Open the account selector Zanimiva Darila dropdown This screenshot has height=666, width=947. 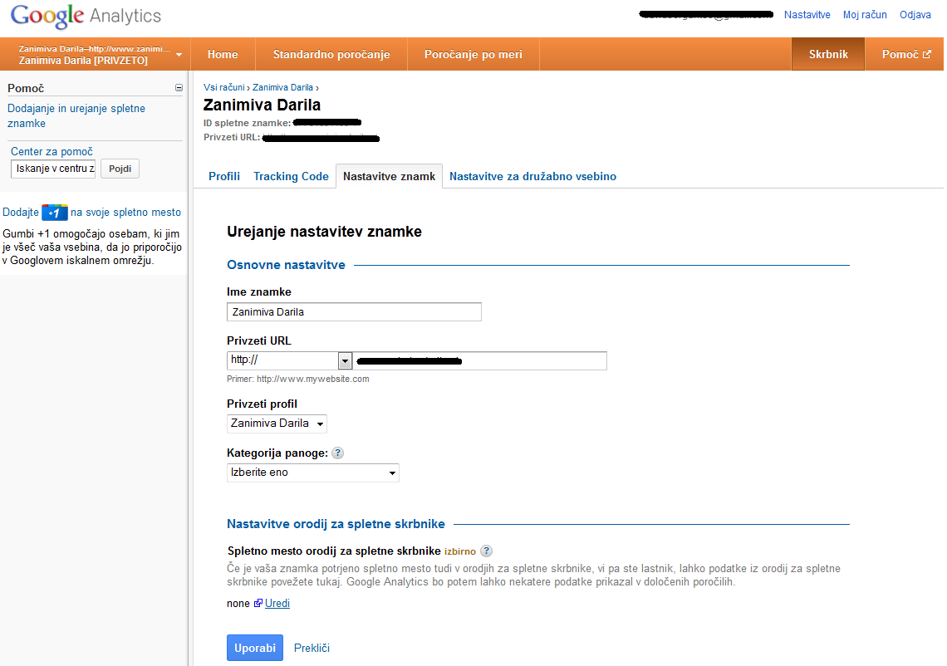pyautogui.click(x=95, y=55)
